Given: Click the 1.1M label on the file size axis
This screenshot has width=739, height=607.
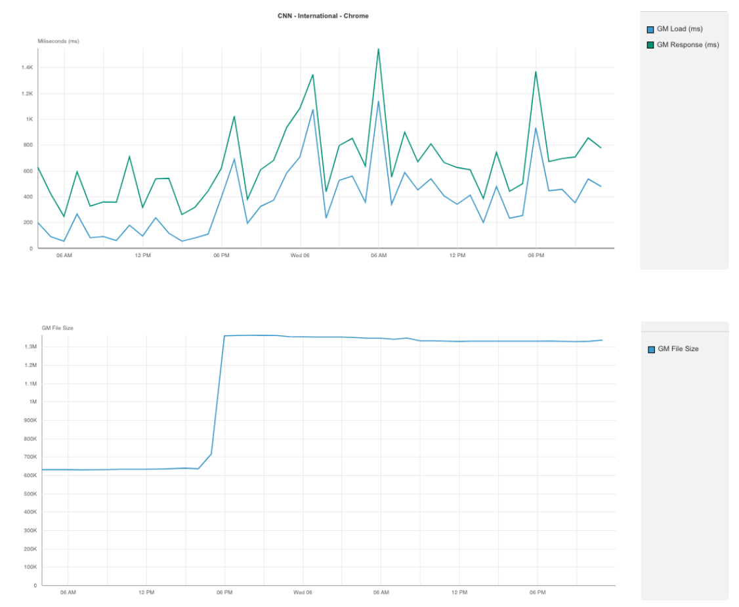Looking at the screenshot, I should [31, 384].
